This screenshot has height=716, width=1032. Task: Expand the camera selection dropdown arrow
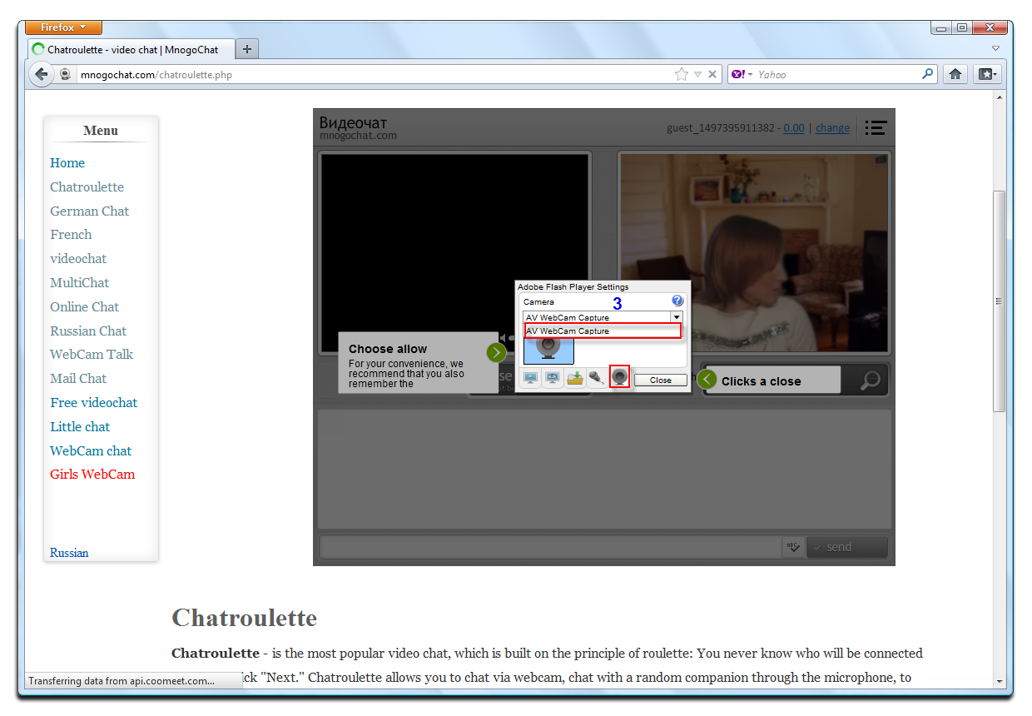[x=677, y=317]
